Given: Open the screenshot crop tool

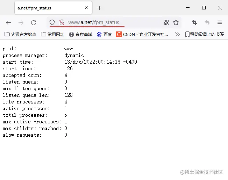Looking at the screenshot, I should 194,22.
